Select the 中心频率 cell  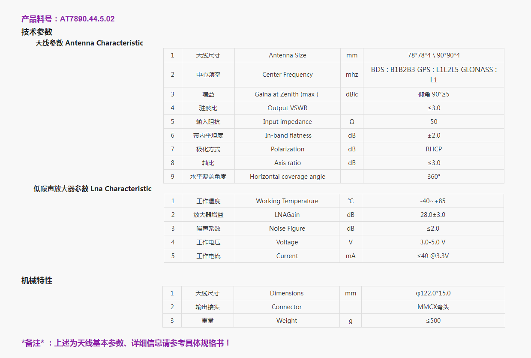click(x=208, y=75)
